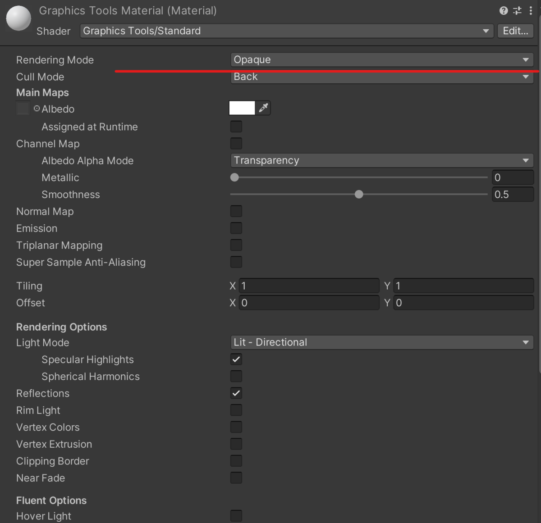Open the Light Mode dropdown
The image size is (541, 523).
(x=381, y=342)
